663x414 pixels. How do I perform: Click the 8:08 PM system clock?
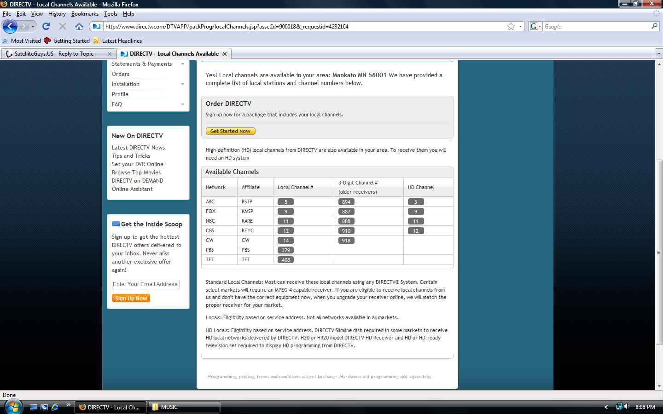click(x=645, y=407)
